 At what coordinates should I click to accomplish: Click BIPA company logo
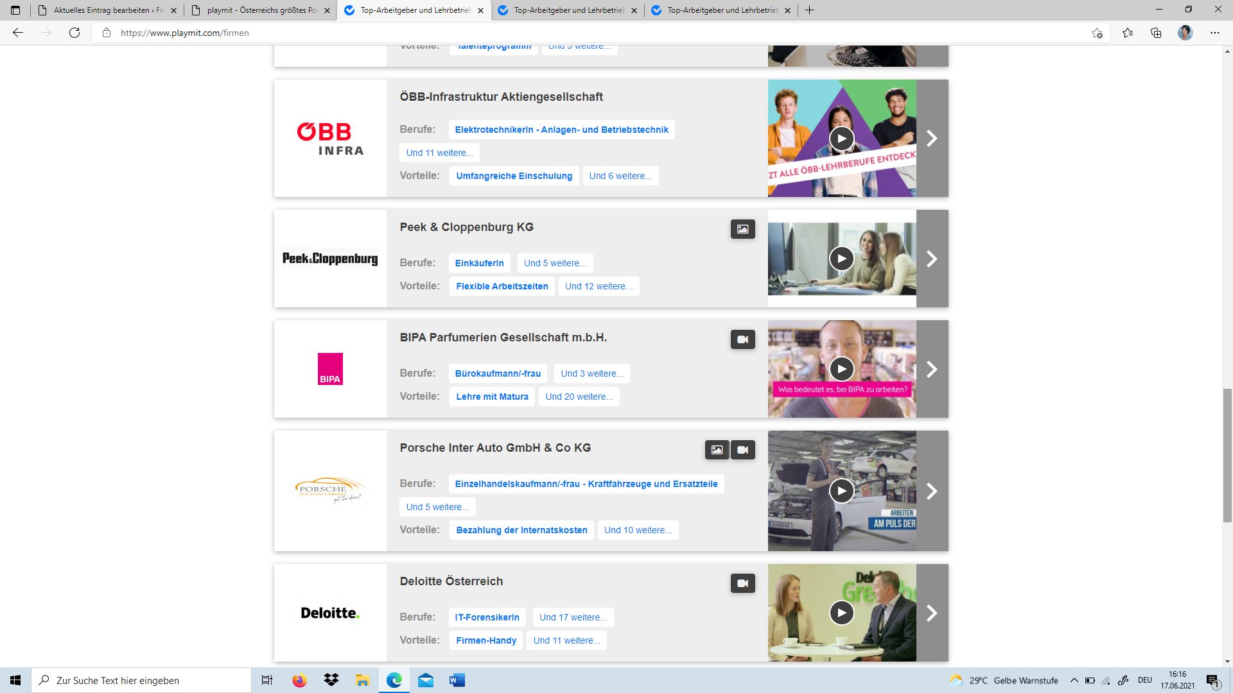click(x=330, y=369)
